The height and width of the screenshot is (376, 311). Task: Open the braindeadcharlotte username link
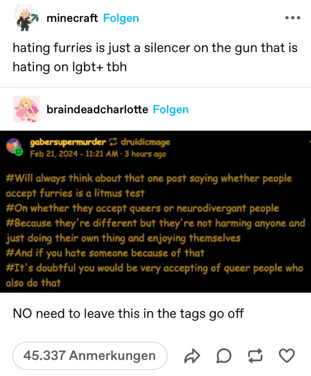(97, 110)
